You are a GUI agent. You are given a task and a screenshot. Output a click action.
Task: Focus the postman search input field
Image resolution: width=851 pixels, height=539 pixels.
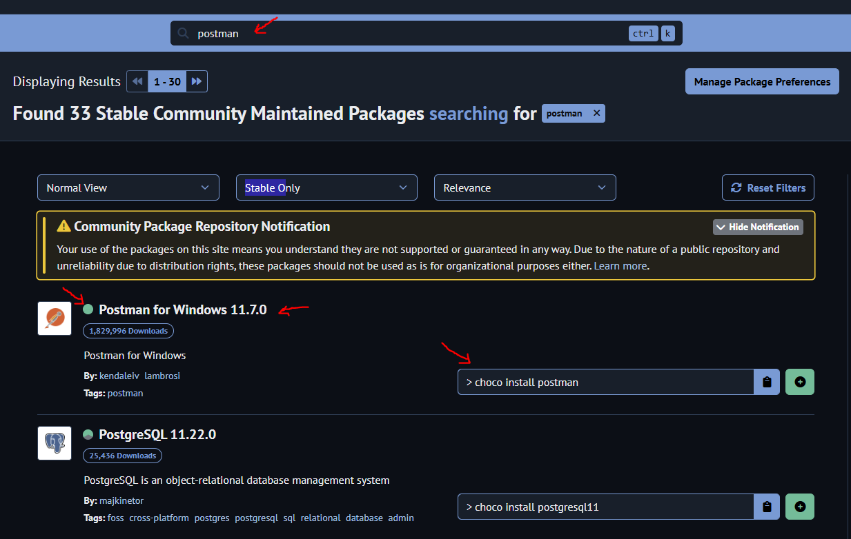[x=407, y=33]
